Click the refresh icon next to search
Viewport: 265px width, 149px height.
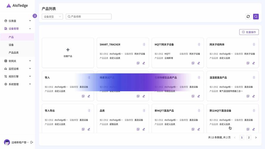point(248,17)
